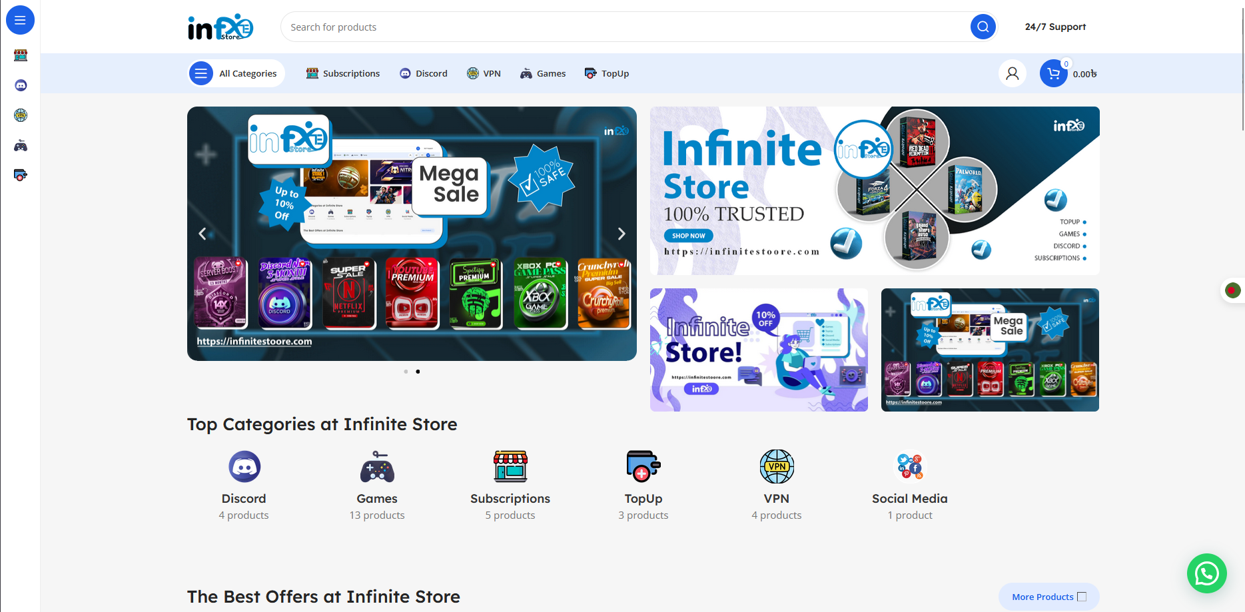Click the '3 products' count text
1245x612 pixels.
(643, 515)
